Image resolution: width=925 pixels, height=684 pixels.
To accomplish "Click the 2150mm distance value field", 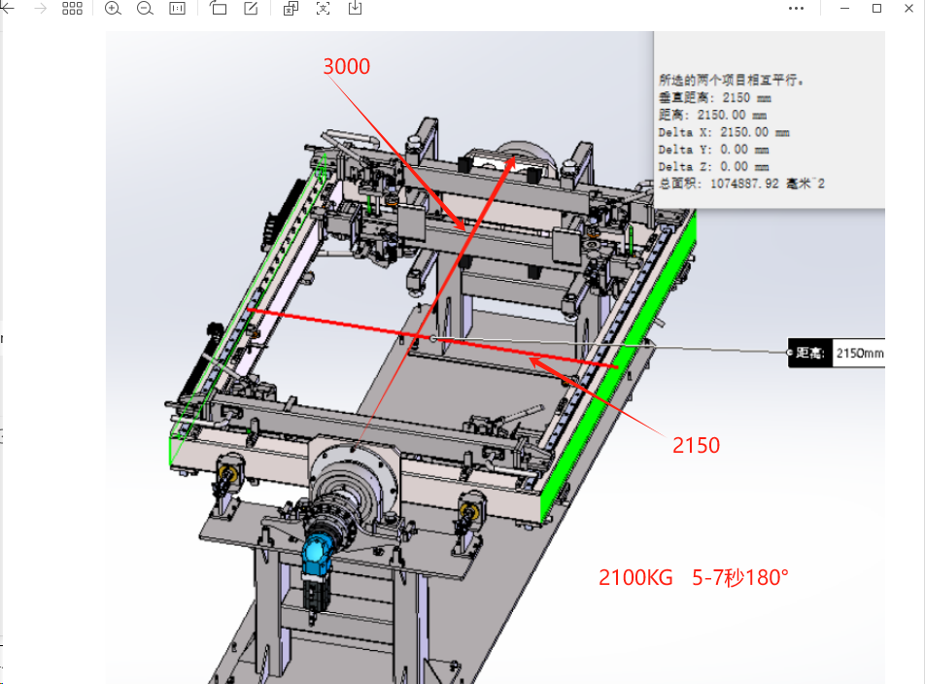I will [x=859, y=354].
